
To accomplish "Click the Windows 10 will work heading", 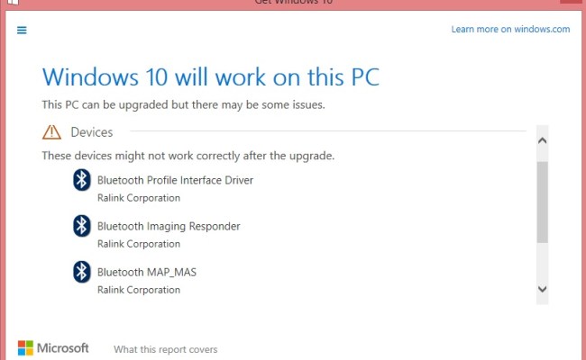I will pos(211,77).
